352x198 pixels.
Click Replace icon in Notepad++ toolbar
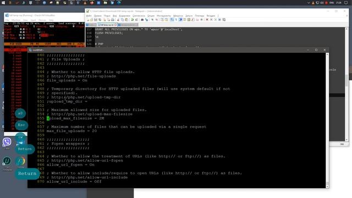(x=146, y=20)
